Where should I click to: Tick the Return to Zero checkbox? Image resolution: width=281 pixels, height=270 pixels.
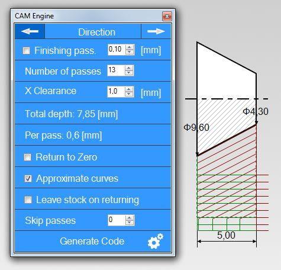pyautogui.click(x=27, y=157)
